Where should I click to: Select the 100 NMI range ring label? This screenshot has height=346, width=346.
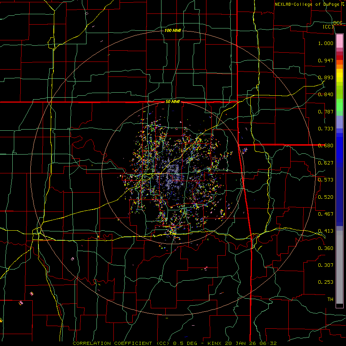[173, 30]
